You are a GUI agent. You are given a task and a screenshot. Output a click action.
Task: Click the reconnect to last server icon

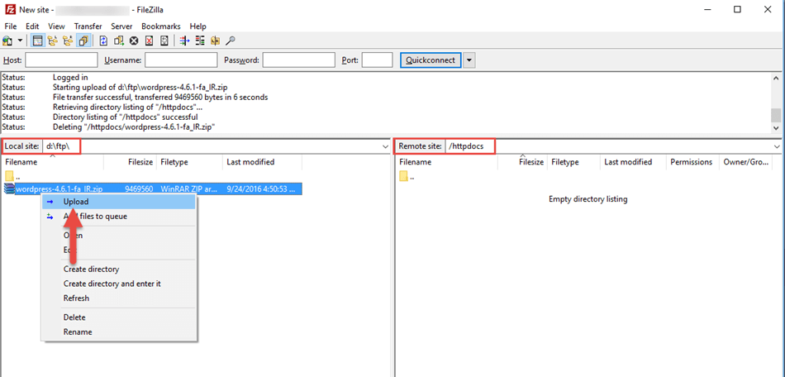coord(164,41)
